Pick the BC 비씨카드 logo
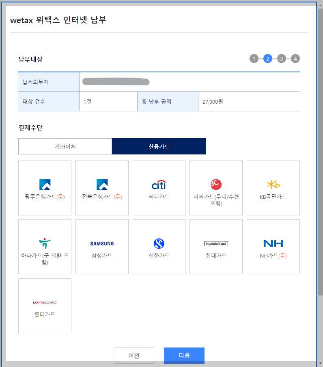This screenshot has height=367, width=323. click(216, 185)
